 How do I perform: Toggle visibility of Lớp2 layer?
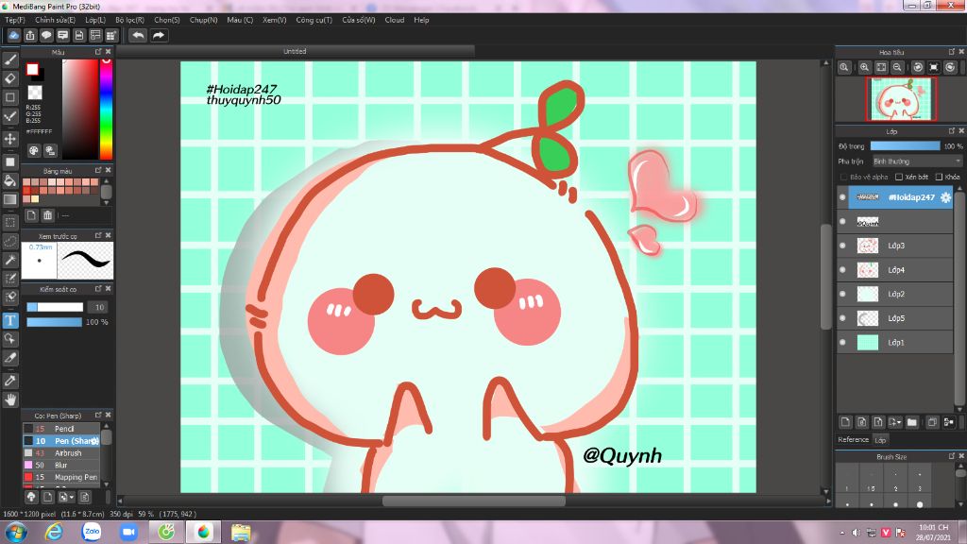842,294
